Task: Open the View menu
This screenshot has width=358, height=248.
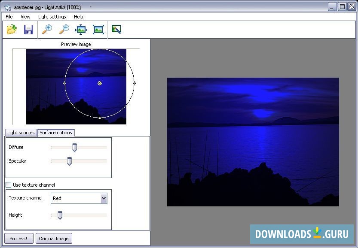Action: [x=26, y=17]
